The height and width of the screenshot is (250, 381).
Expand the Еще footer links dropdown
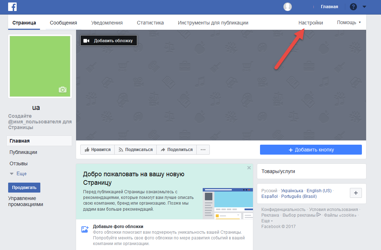[267, 221]
